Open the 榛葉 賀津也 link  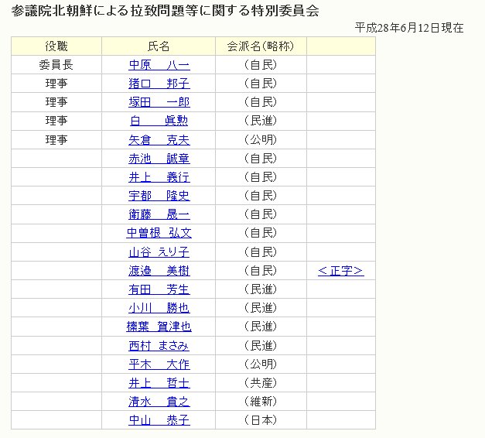(159, 327)
